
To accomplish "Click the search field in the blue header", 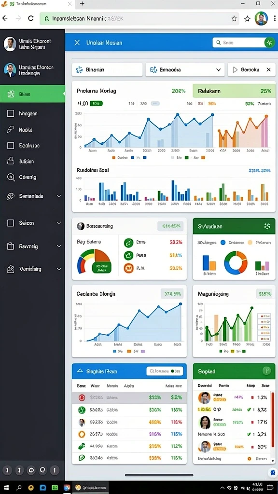I will tap(238, 42).
